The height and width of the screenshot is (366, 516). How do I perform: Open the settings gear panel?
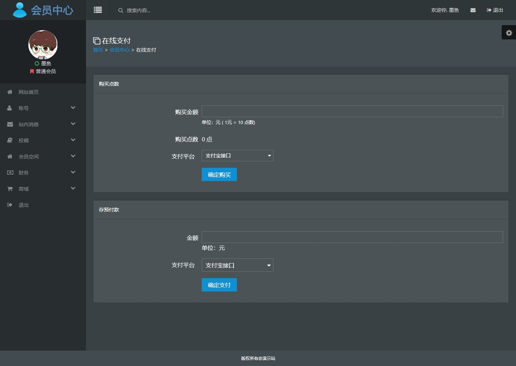509,33
